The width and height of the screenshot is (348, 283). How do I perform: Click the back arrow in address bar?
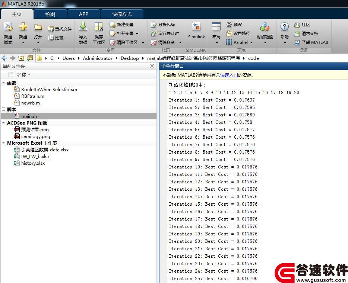pyautogui.click(x=4, y=58)
